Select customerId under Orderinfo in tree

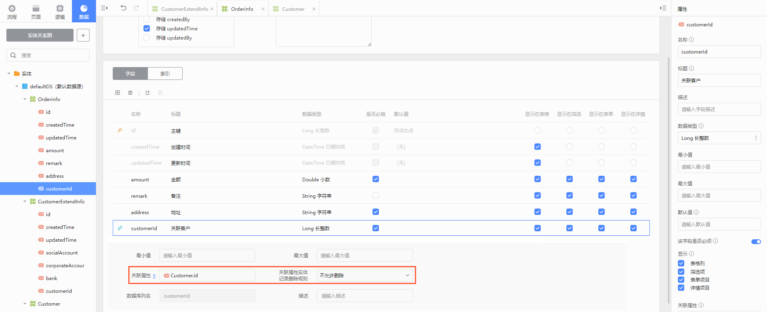tap(48, 189)
